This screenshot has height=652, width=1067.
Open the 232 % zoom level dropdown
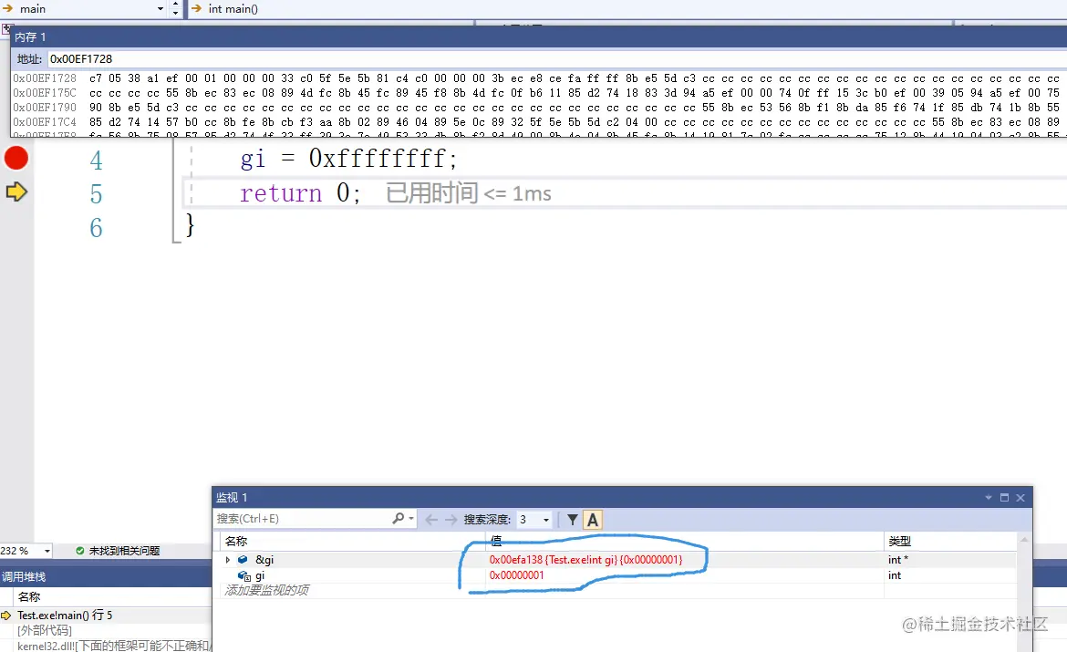[x=47, y=551]
